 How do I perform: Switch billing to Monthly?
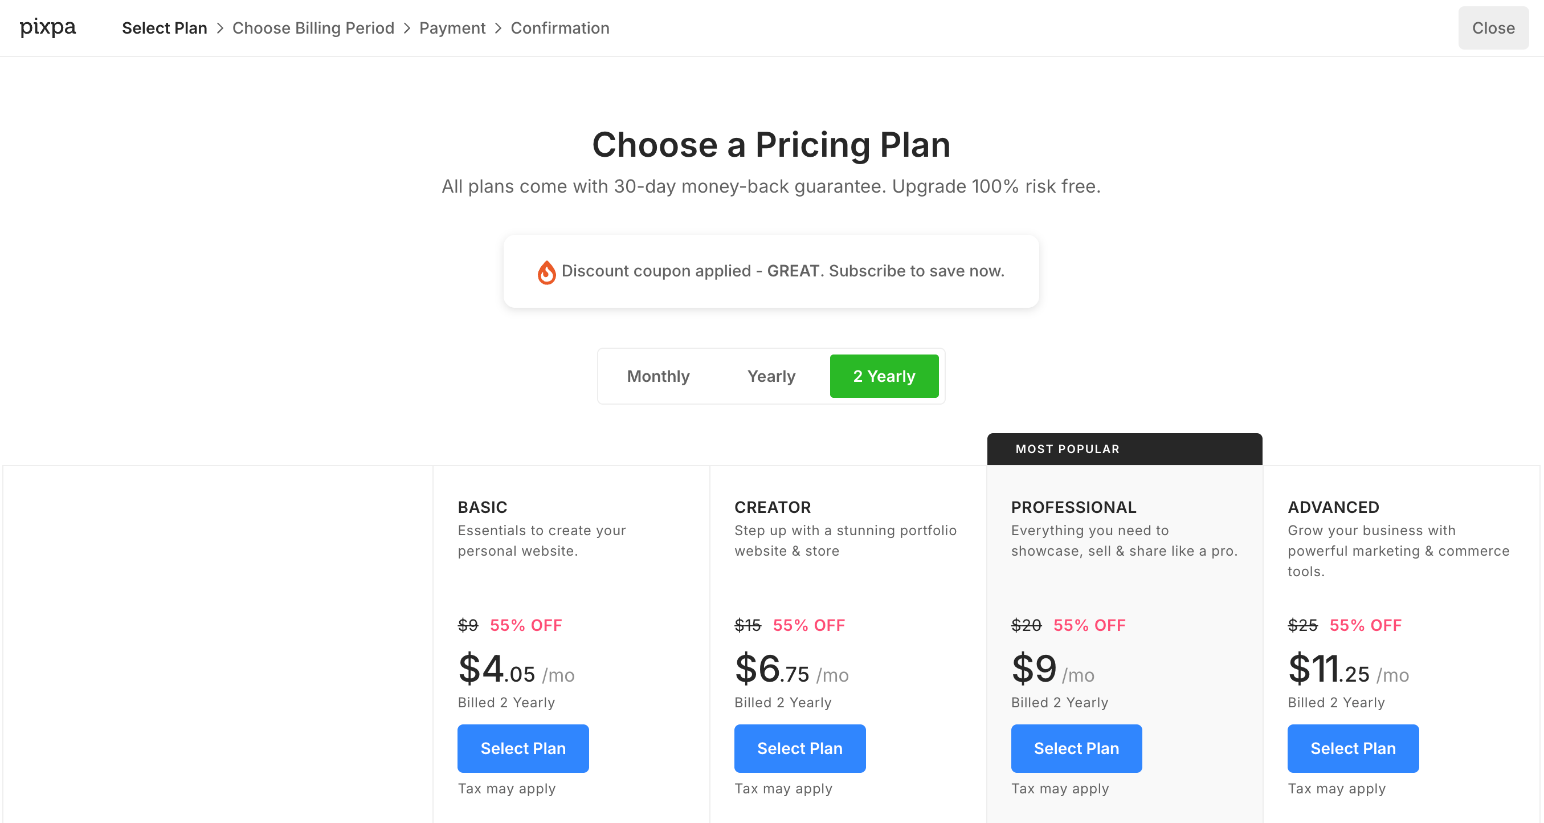coord(658,376)
